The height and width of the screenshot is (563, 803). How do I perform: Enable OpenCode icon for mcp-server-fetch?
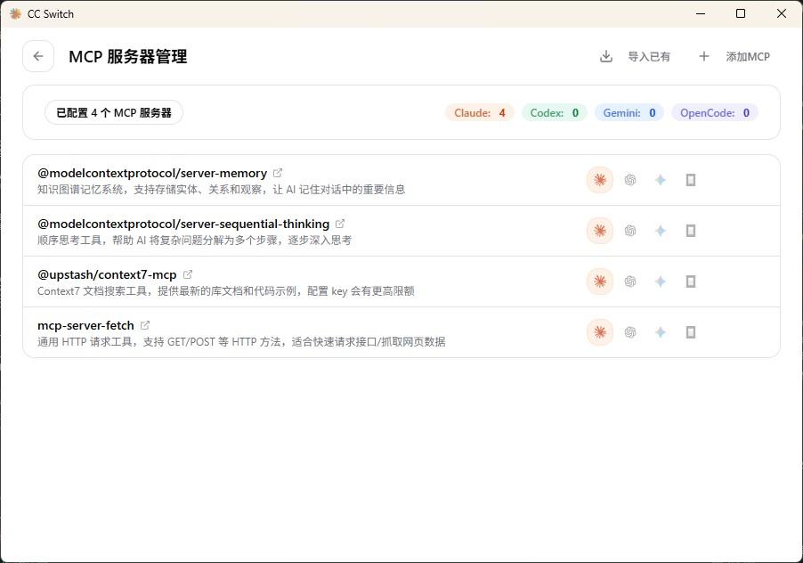pos(691,332)
